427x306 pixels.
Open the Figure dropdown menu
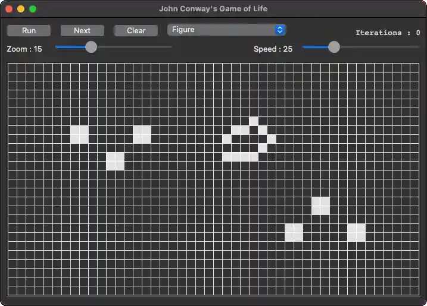point(226,30)
